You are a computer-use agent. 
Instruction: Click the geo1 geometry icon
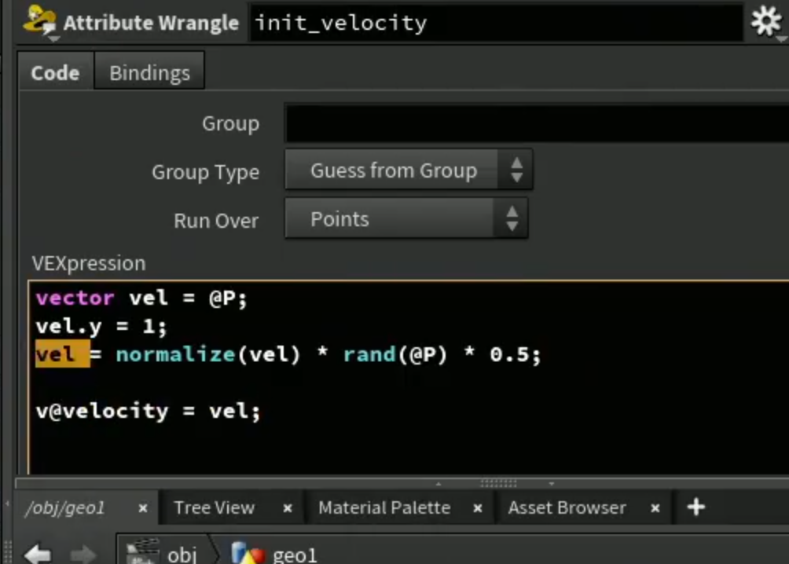coord(248,552)
